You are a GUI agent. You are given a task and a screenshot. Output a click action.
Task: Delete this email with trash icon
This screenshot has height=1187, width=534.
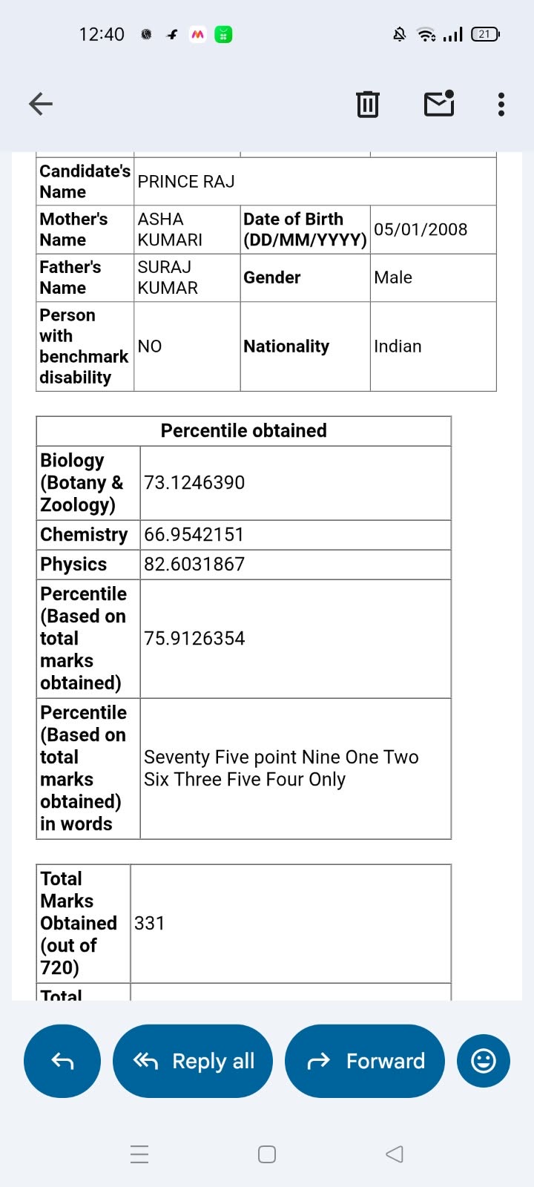tap(367, 104)
